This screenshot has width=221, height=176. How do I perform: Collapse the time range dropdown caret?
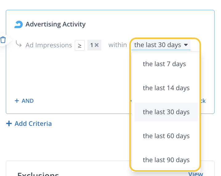[186, 45]
